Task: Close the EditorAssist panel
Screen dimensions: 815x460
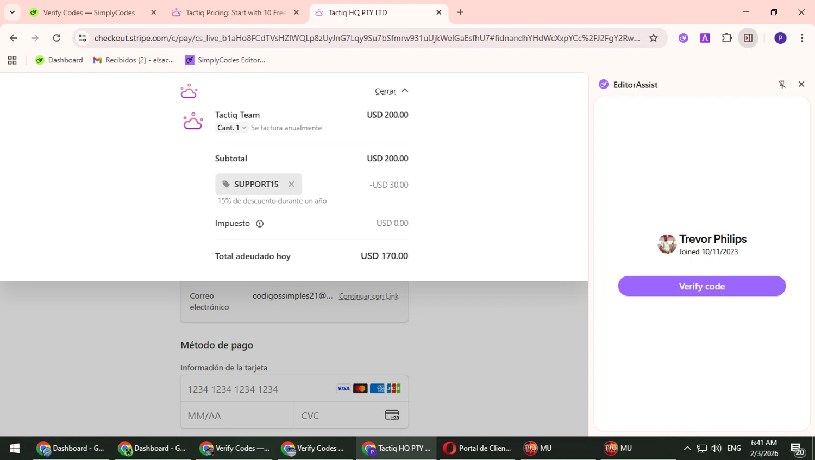Action: click(801, 84)
